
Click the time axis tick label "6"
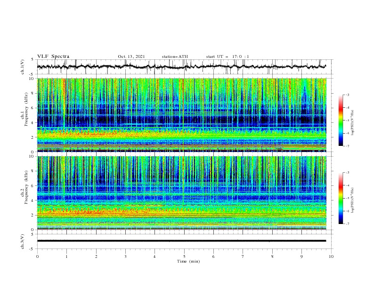pyautogui.click(x=213, y=256)
